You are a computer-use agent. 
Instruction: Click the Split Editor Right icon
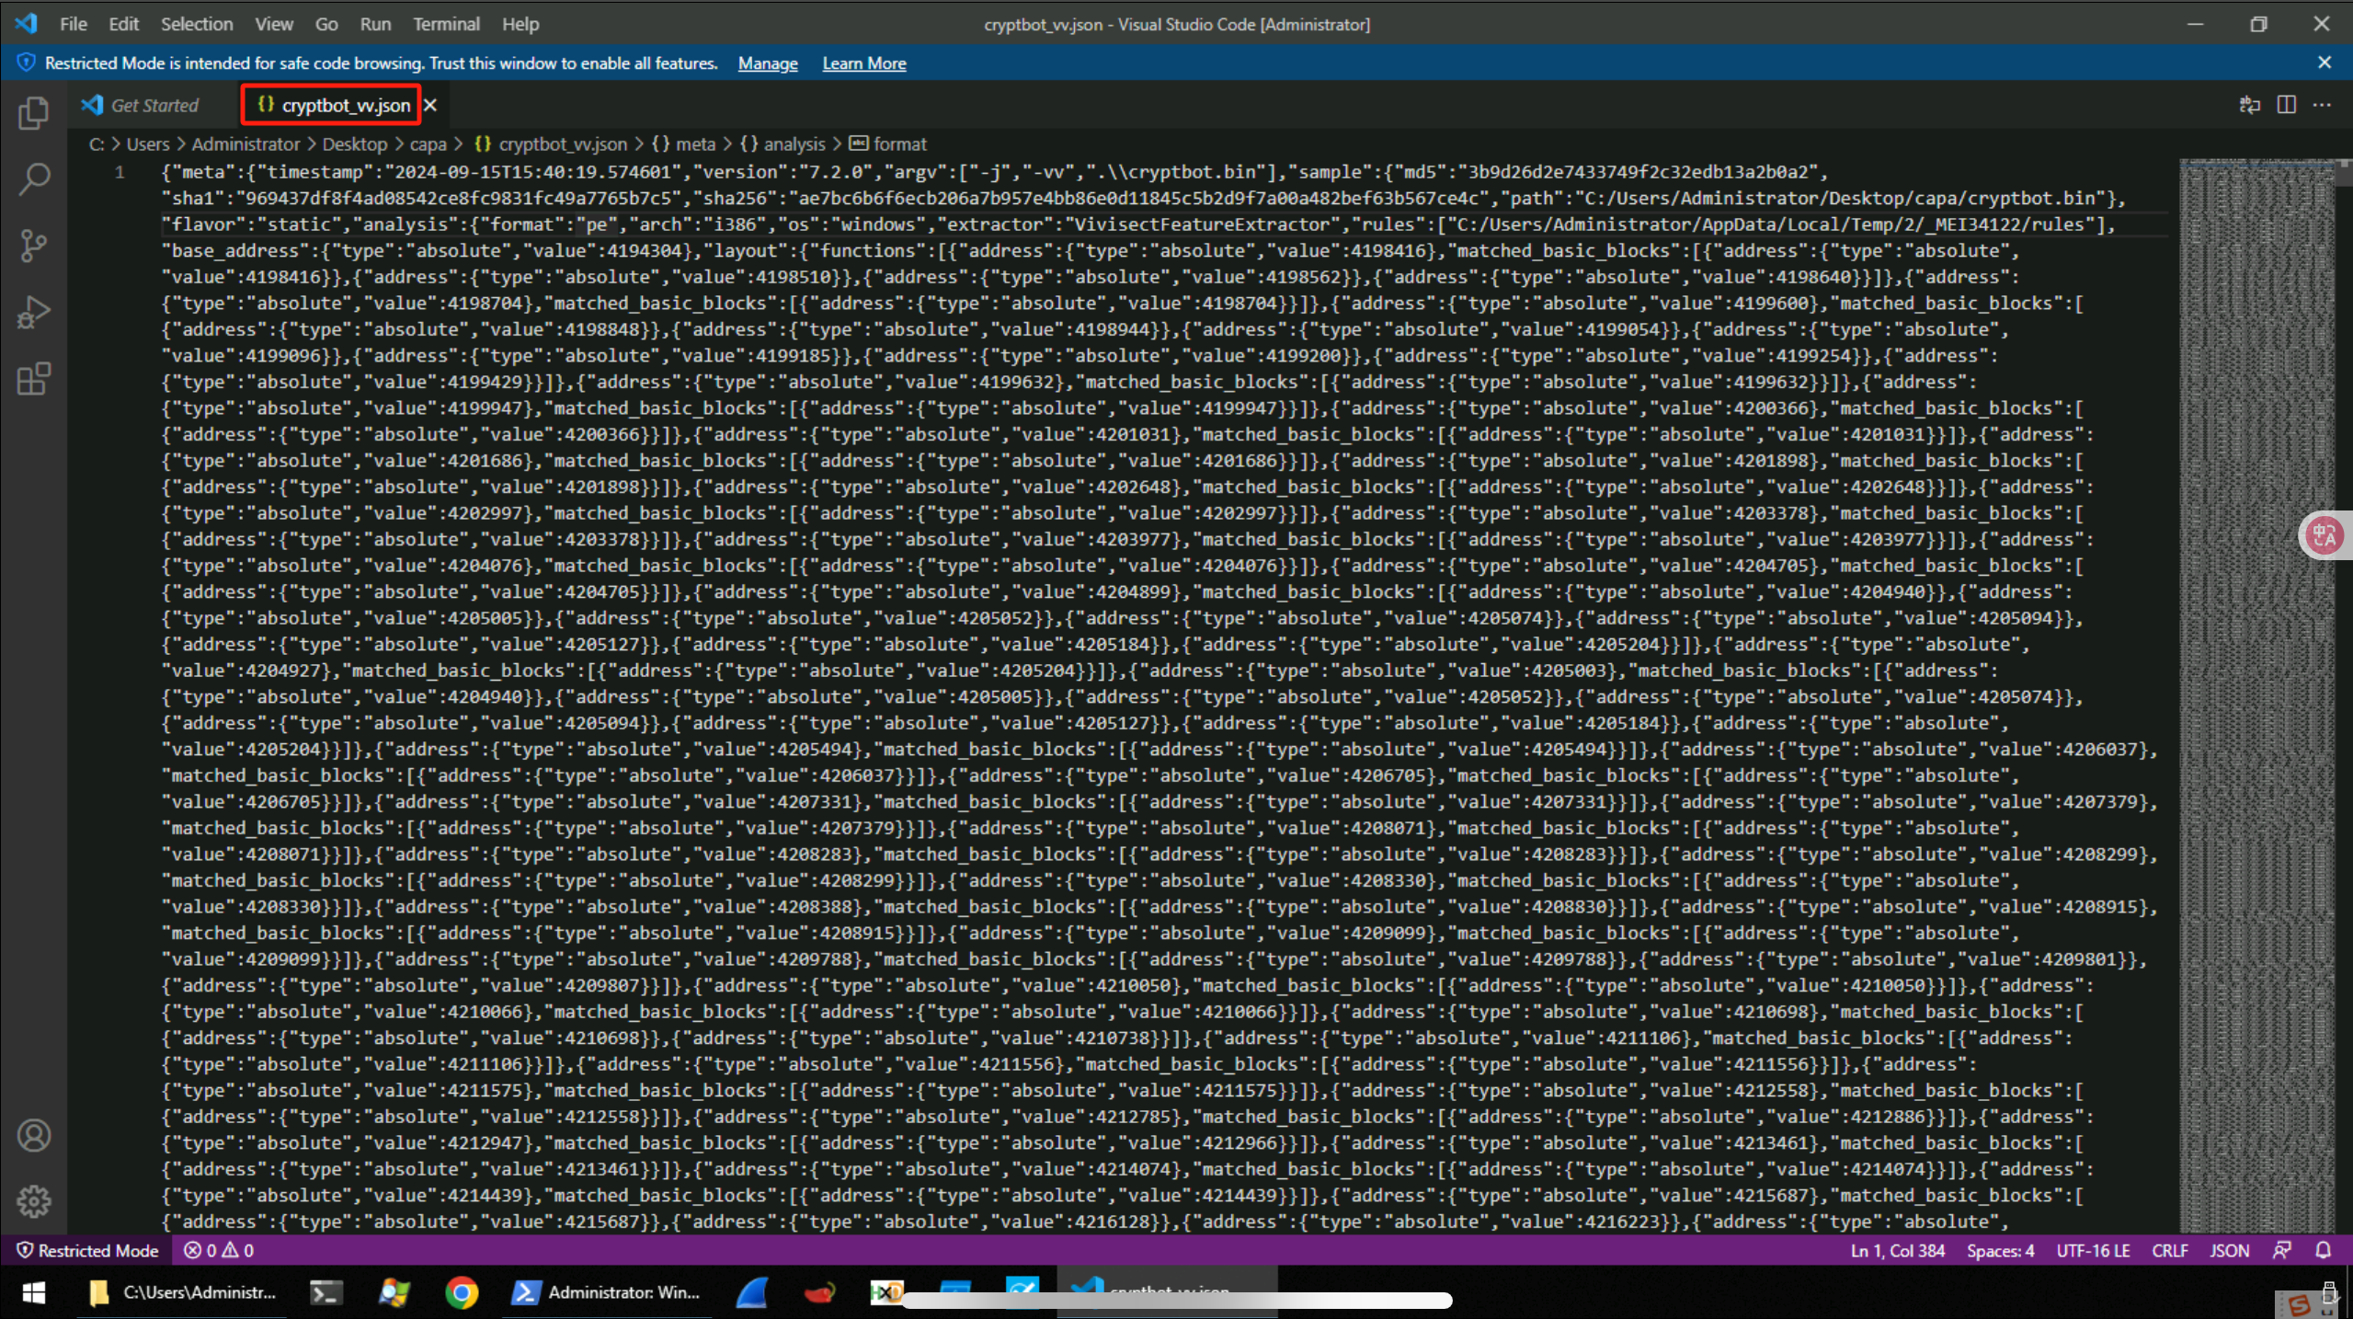pos(2286,105)
